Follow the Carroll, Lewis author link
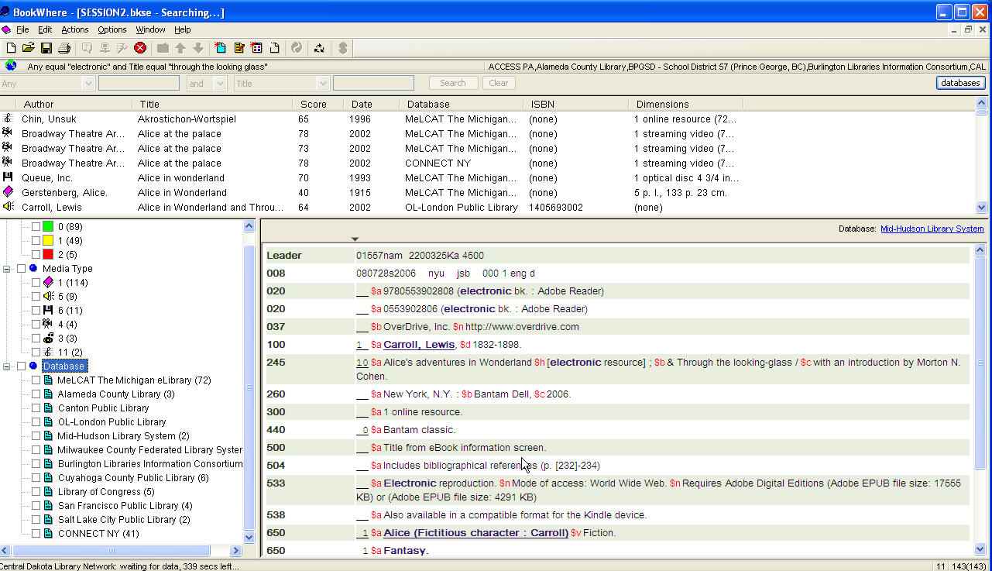 419,344
